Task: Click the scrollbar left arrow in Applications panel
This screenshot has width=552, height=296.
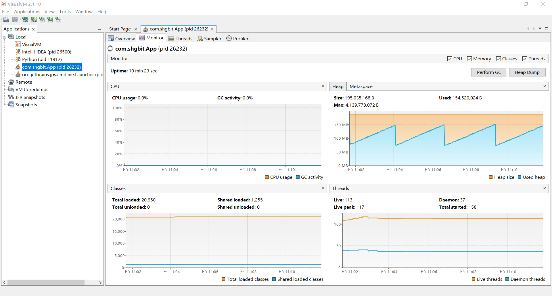Action: [x=4, y=282]
